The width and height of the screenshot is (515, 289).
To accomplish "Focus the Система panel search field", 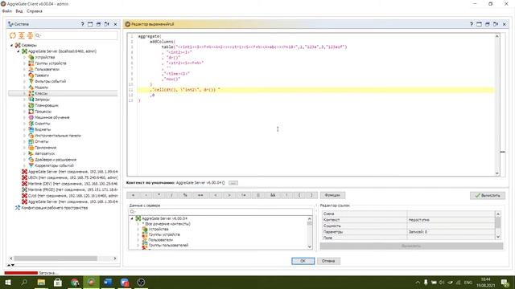I will [76, 35].
